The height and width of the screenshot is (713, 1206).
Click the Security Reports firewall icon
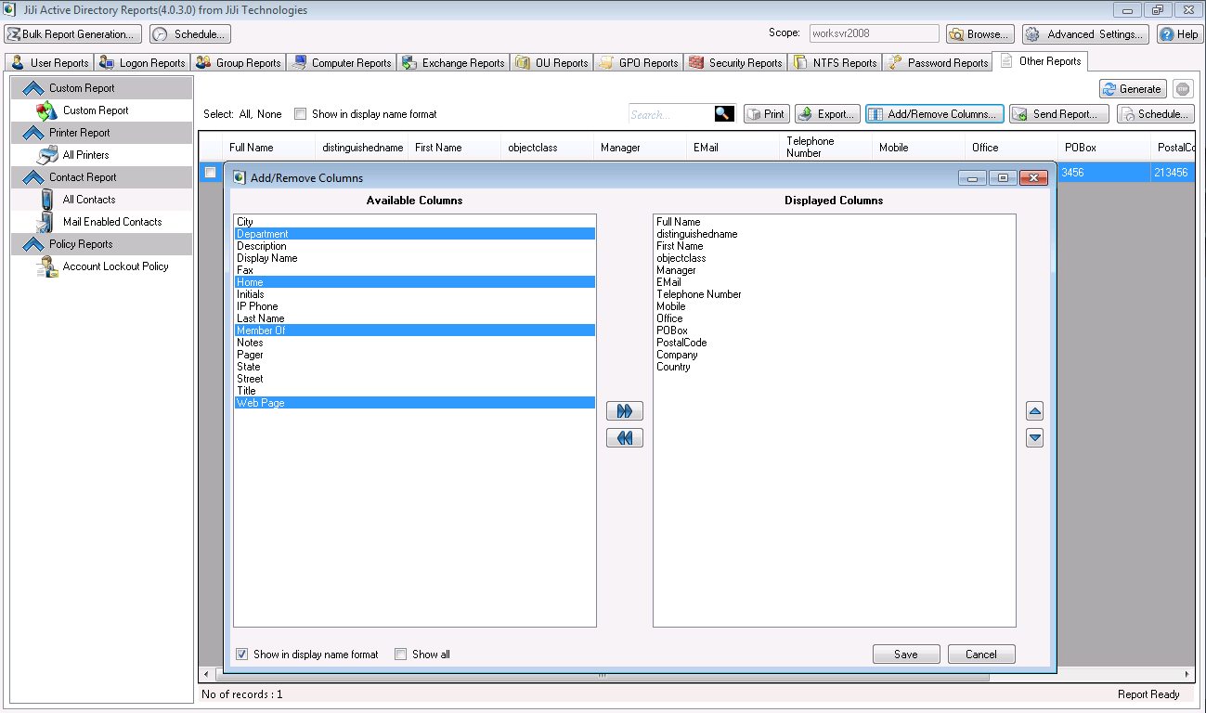(x=696, y=63)
